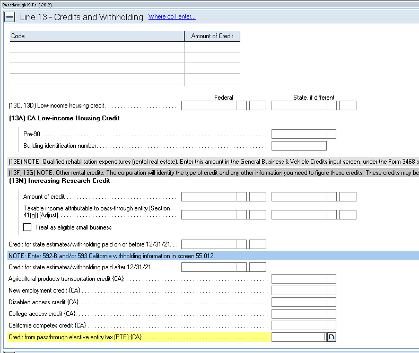The width and height of the screenshot is (419, 353).
Task: Click the 'State, if different' column label
Action: [x=313, y=98]
